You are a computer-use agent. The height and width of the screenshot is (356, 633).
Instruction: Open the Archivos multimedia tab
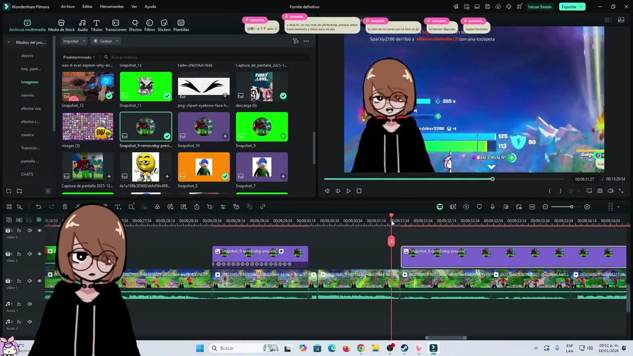[27, 26]
